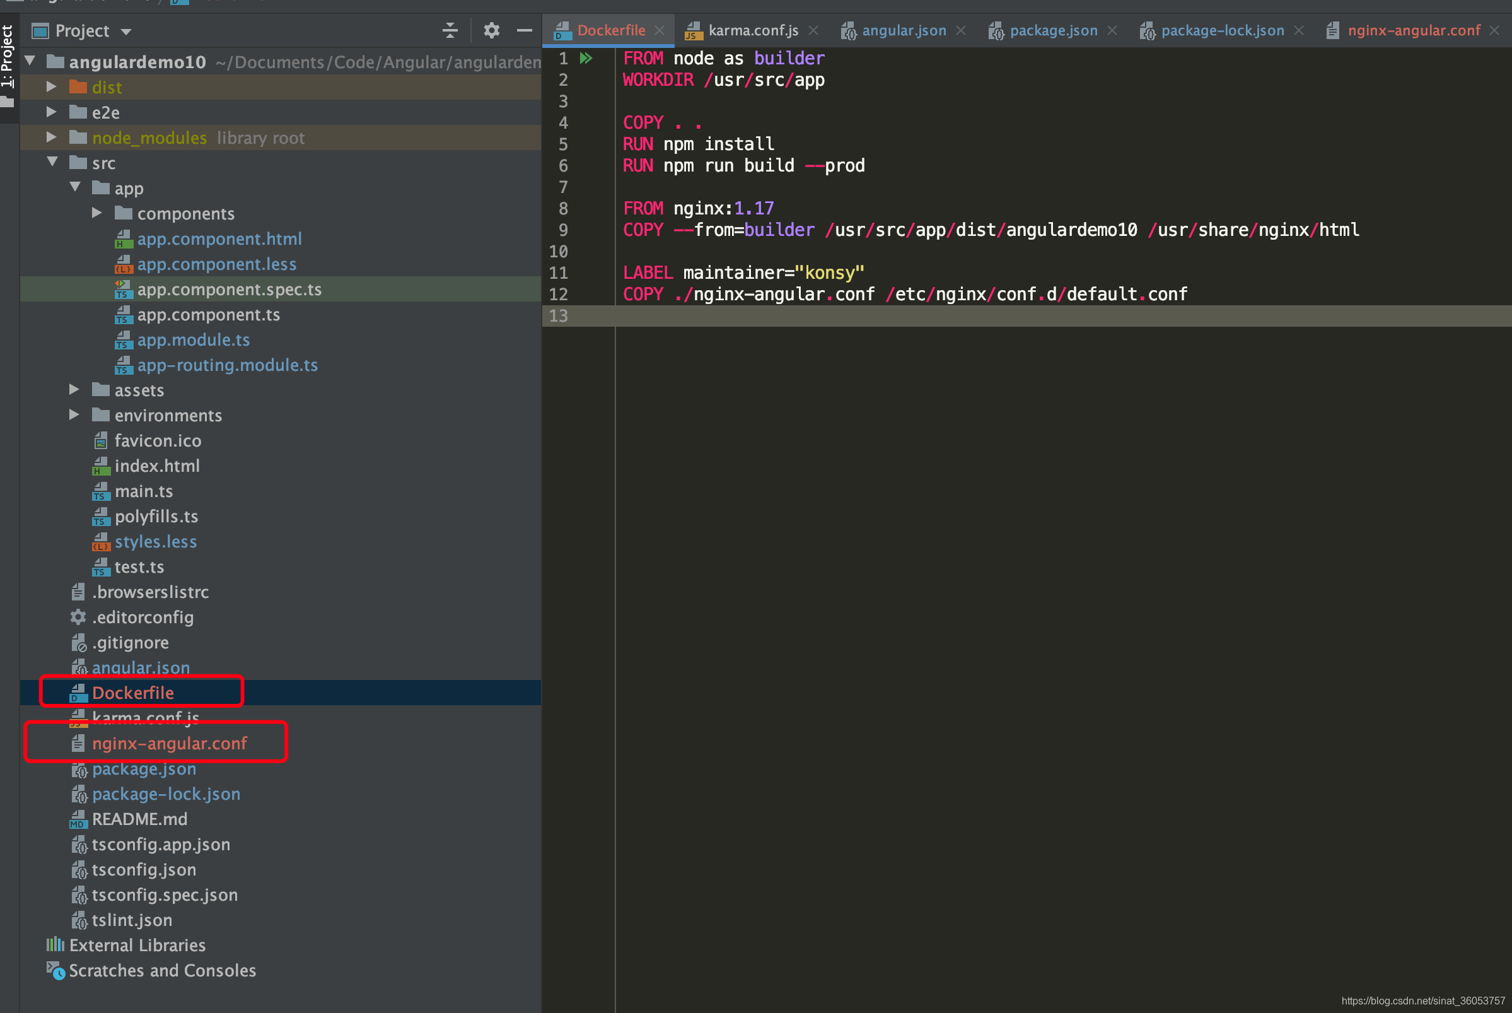Close the package-lock.json tab
The width and height of the screenshot is (1512, 1013).
[1299, 30]
